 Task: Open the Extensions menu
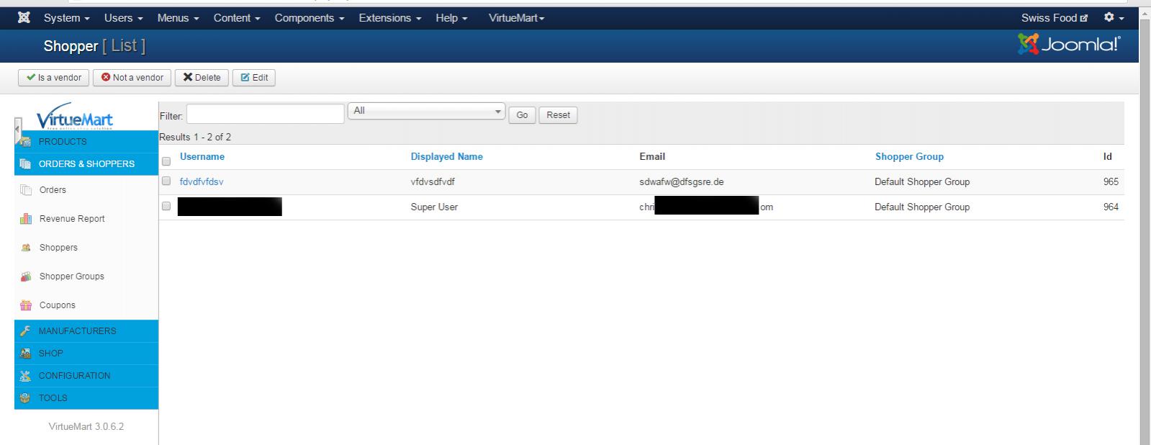click(389, 18)
